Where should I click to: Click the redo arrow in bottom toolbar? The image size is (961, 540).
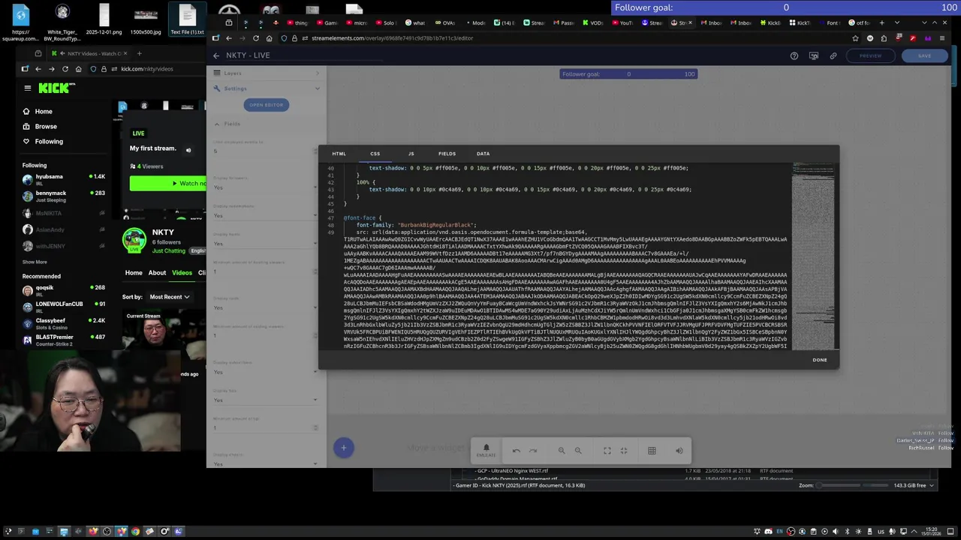tap(533, 451)
